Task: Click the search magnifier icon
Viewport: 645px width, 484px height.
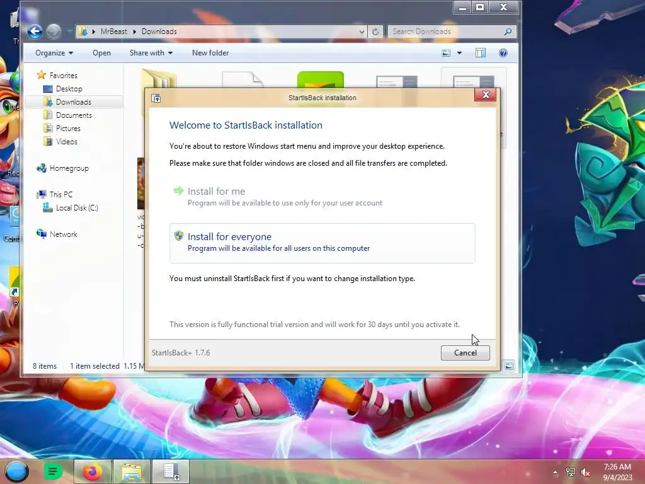Action: point(508,32)
